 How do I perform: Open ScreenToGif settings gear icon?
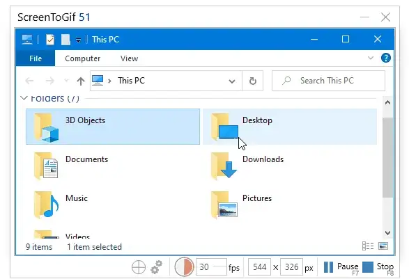tap(157, 267)
